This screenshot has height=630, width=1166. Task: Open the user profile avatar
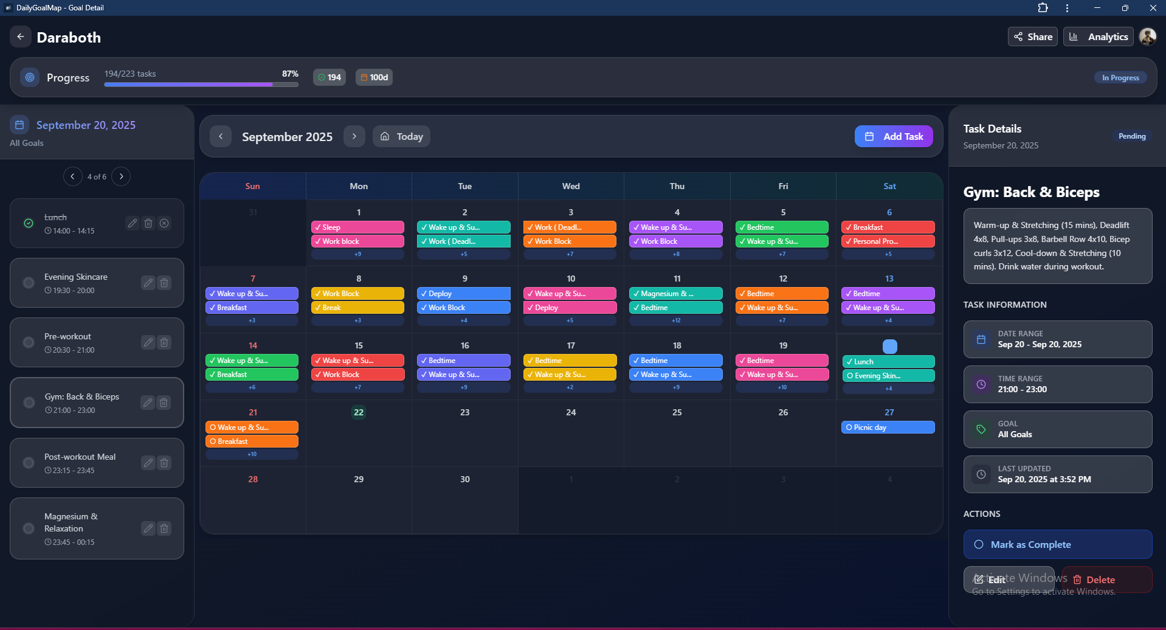coord(1147,37)
